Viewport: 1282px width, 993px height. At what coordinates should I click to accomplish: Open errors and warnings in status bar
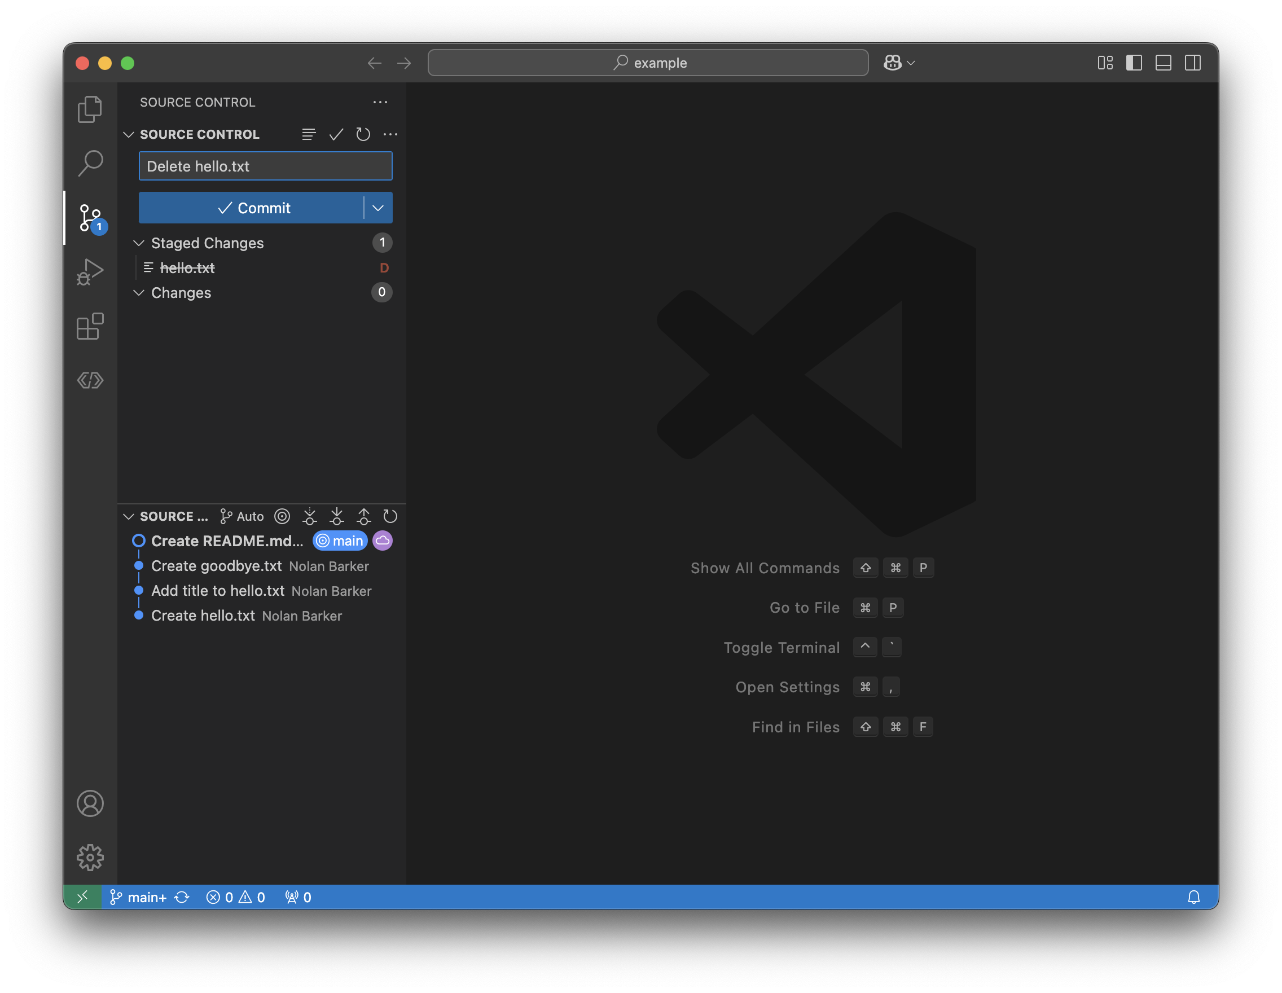click(x=235, y=897)
